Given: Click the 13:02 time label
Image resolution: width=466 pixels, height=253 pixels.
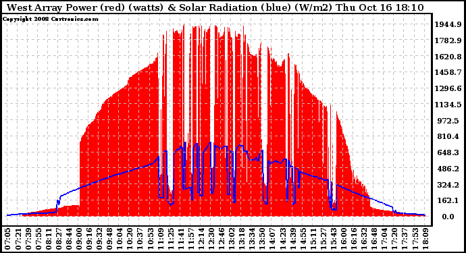Looking at the screenshot, I should [x=231, y=239].
